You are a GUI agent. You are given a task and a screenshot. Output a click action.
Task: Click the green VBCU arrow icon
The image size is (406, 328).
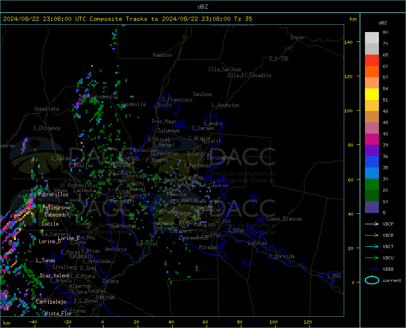(x=372, y=258)
